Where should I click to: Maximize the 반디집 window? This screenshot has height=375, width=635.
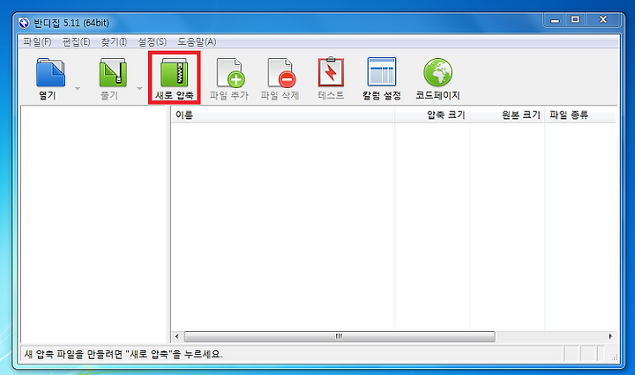click(x=575, y=19)
